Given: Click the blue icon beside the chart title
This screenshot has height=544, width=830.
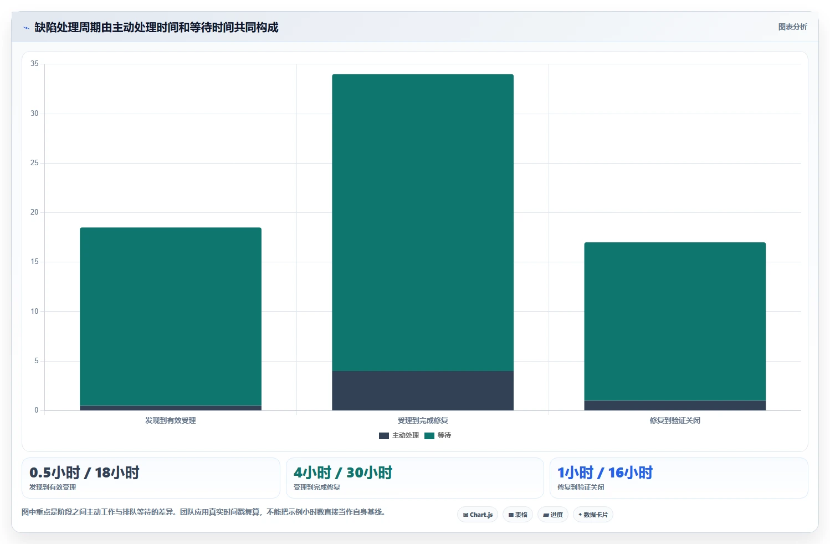Looking at the screenshot, I should pos(26,28).
